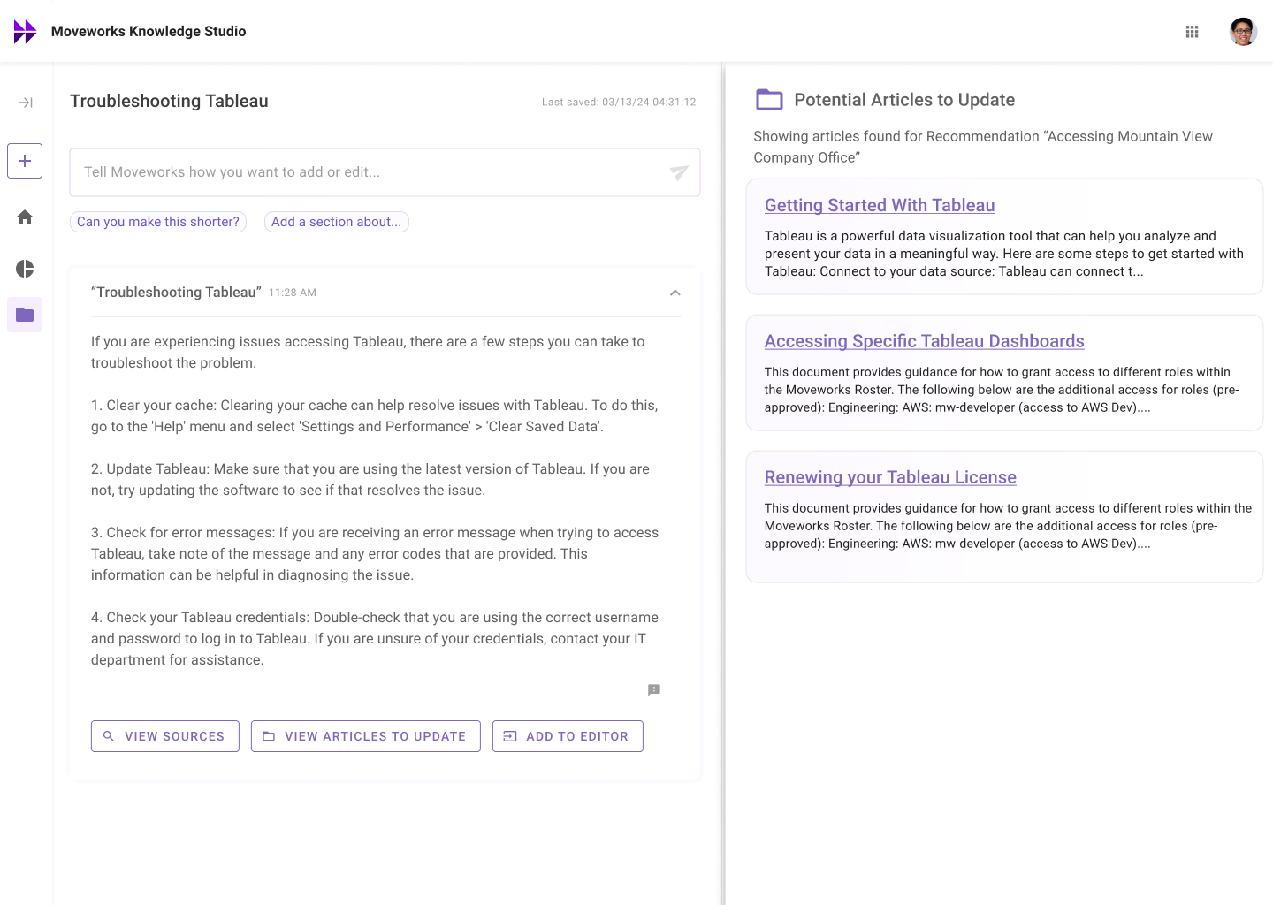The width and height of the screenshot is (1273, 905).
Task: Click the Add to Editor button
Action: pyautogui.click(x=568, y=736)
